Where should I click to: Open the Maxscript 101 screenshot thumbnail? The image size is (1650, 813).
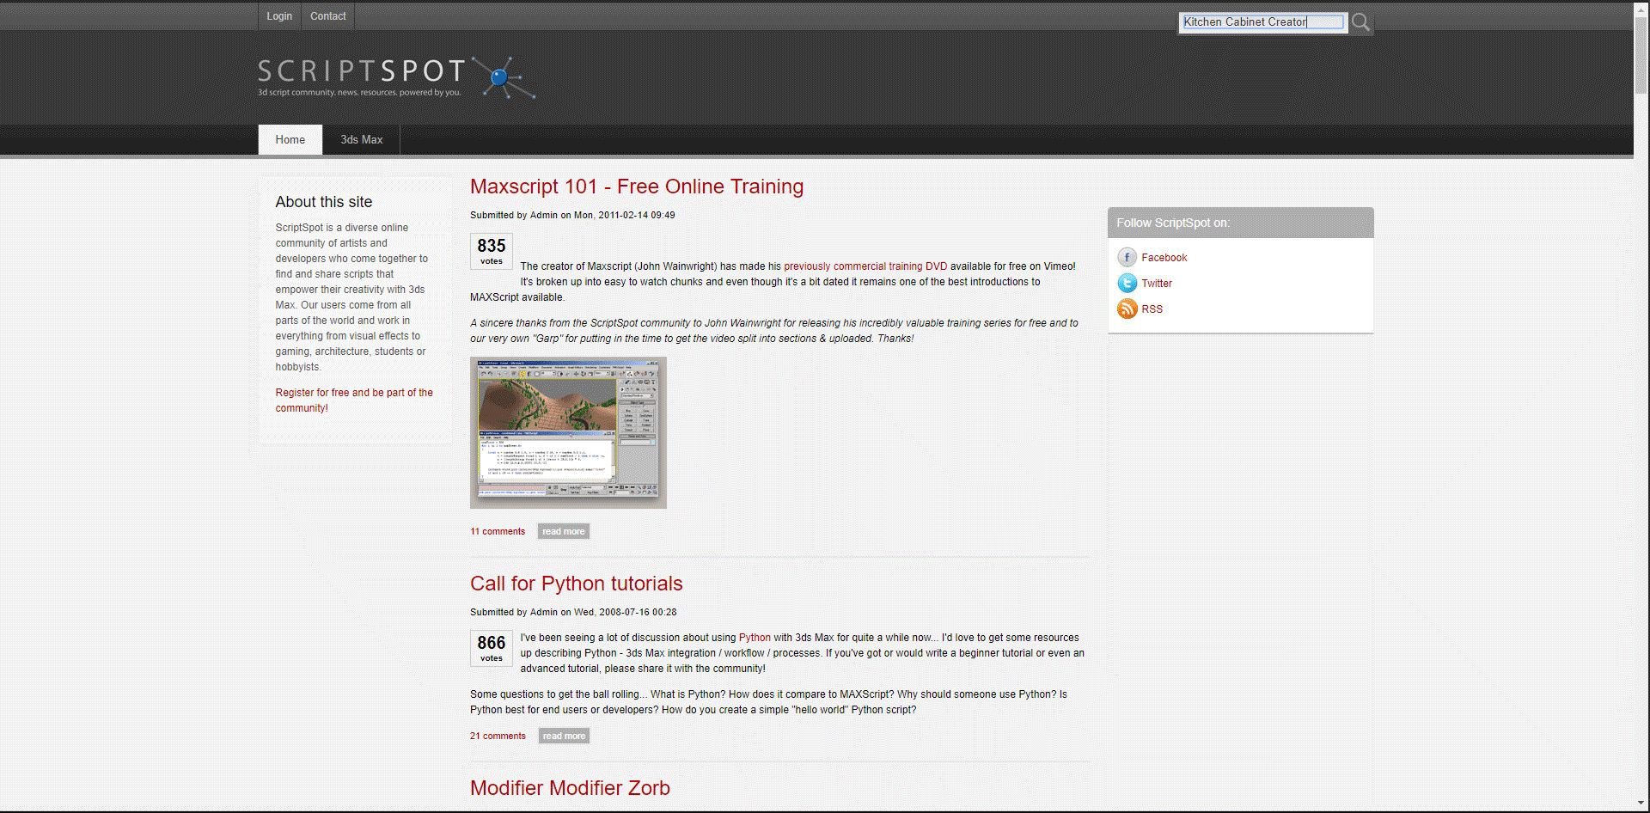[568, 432]
